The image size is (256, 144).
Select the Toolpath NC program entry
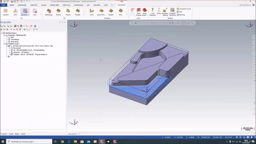coord(30,54)
